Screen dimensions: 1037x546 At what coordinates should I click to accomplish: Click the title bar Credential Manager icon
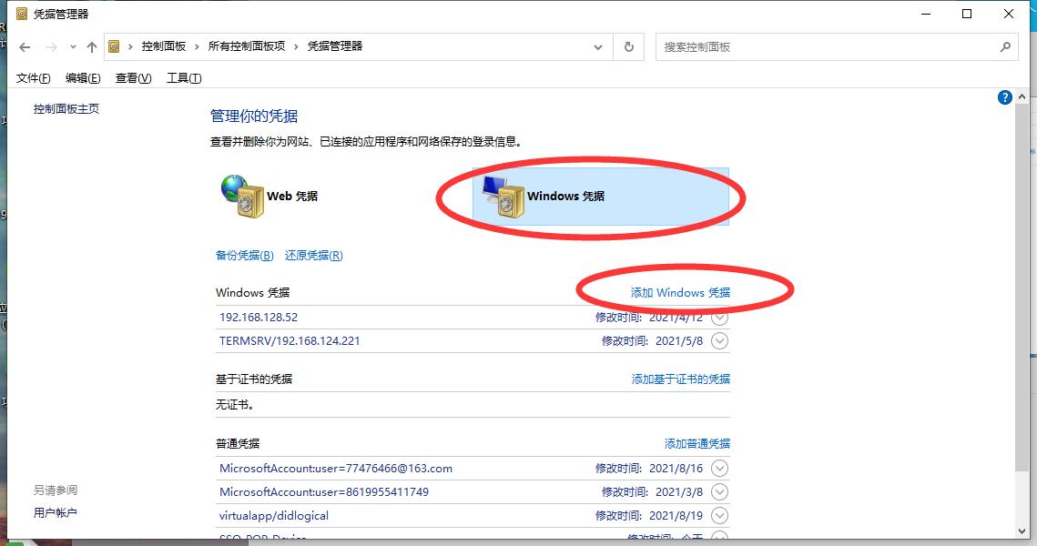22,14
